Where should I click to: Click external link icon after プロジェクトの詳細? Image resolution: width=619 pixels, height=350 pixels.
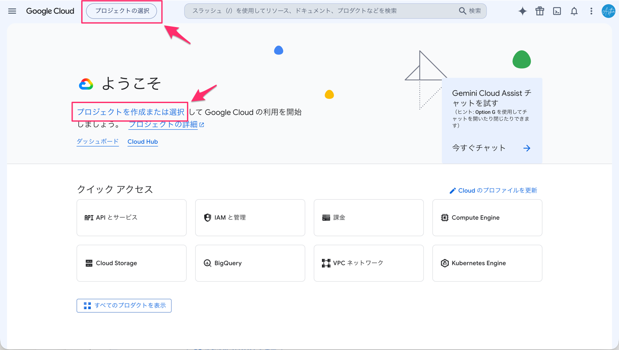[202, 125]
